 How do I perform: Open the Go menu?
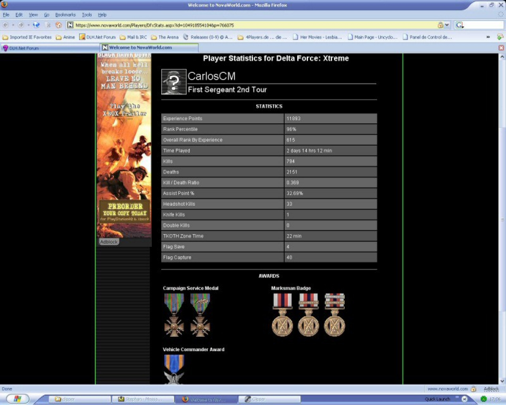pos(47,15)
